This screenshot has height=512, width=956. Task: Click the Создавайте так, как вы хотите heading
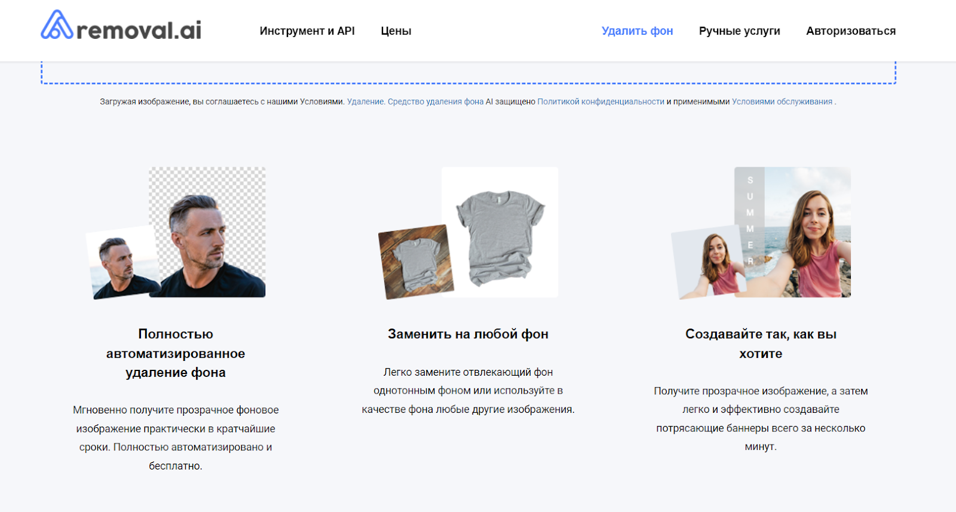(761, 344)
